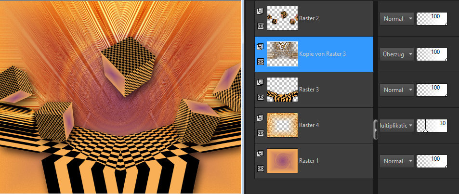Toggle the eye icon for Raster 4

click(x=261, y=133)
